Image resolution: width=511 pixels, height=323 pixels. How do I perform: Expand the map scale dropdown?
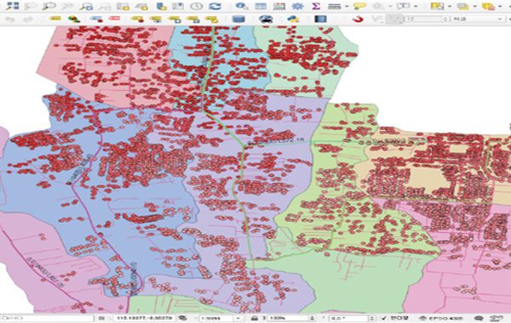238,318
